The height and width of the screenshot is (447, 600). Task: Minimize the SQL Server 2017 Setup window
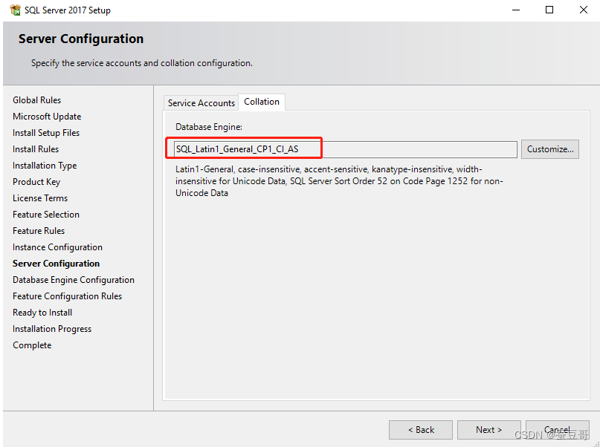coord(516,10)
